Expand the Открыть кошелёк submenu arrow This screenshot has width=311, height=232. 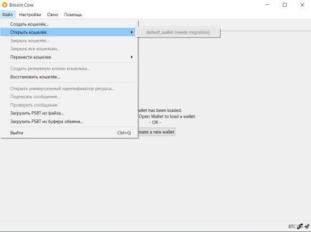(132, 32)
